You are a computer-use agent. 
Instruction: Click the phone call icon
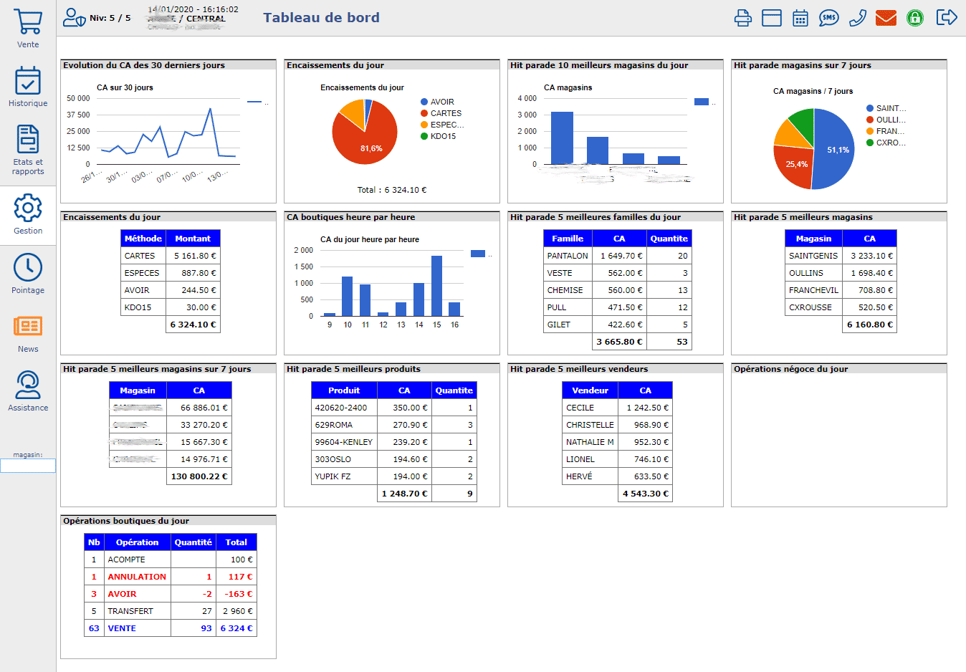858,18
